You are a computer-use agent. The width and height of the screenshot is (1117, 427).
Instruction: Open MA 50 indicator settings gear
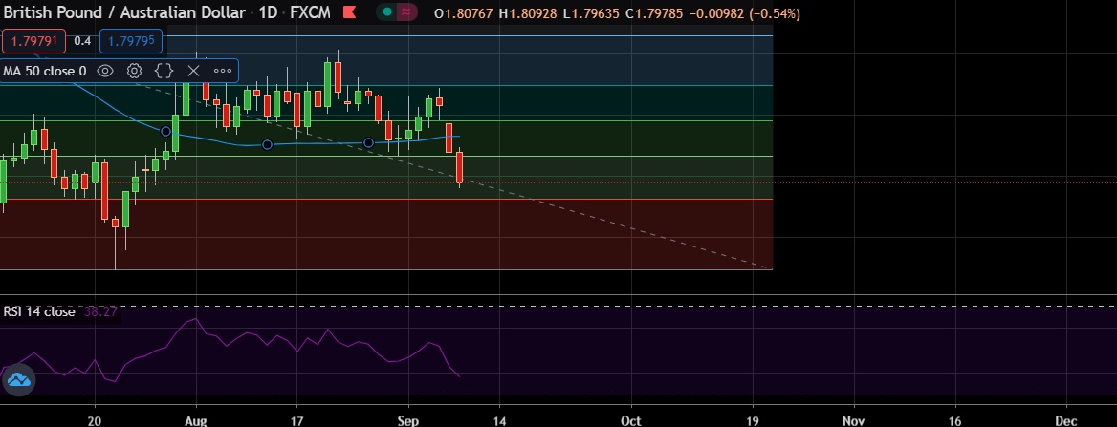pos(134,71)
